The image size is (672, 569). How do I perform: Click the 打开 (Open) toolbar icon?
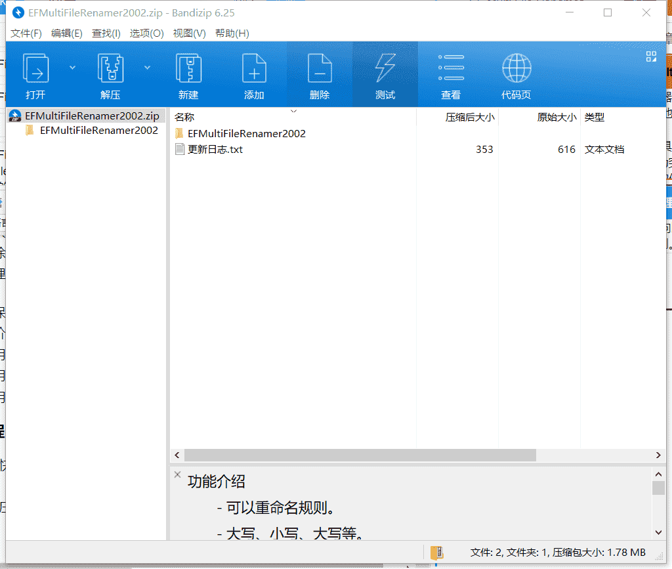(x=35, y=68)
